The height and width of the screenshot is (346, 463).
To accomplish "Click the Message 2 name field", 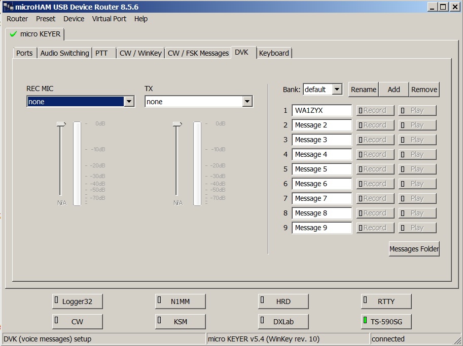I will (322, 125).
